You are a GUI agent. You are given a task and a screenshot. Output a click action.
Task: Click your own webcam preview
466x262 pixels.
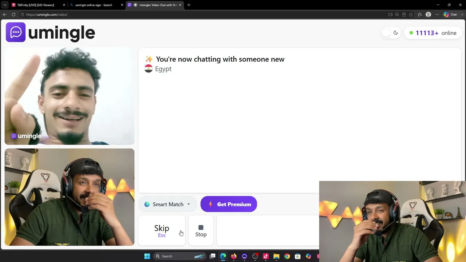pos(70,197)
